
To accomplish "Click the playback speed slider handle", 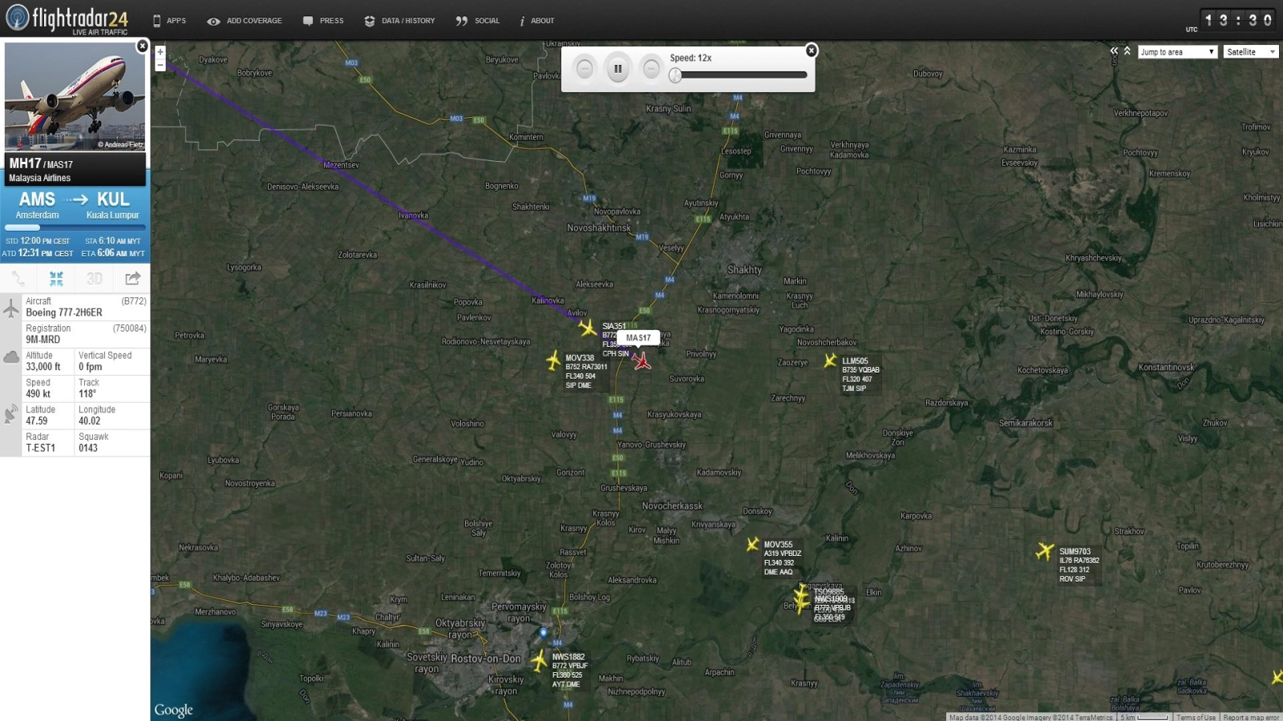I will 676,75.
